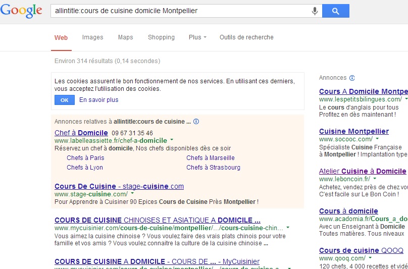Click info icon next to Annonces relatives
408x269 pixels.
[196, 122]
